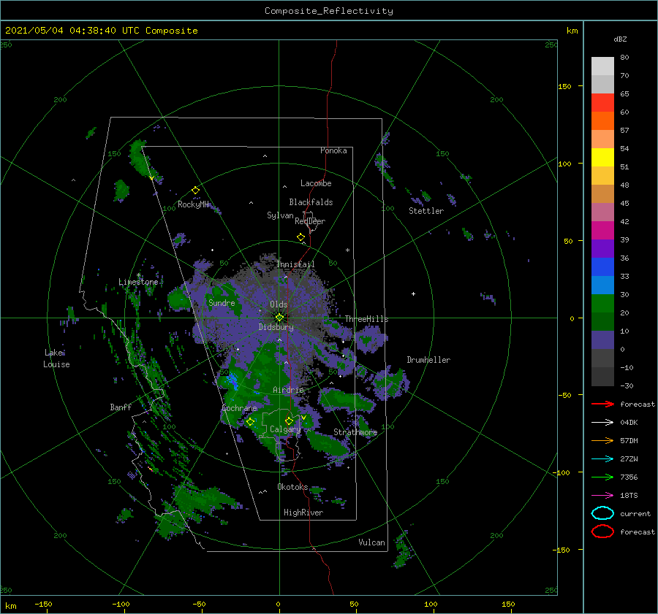Click the yellow diamond marker south of RedDeer
Image resolution: width=658 pixels, height=614 pixels.
300,237
